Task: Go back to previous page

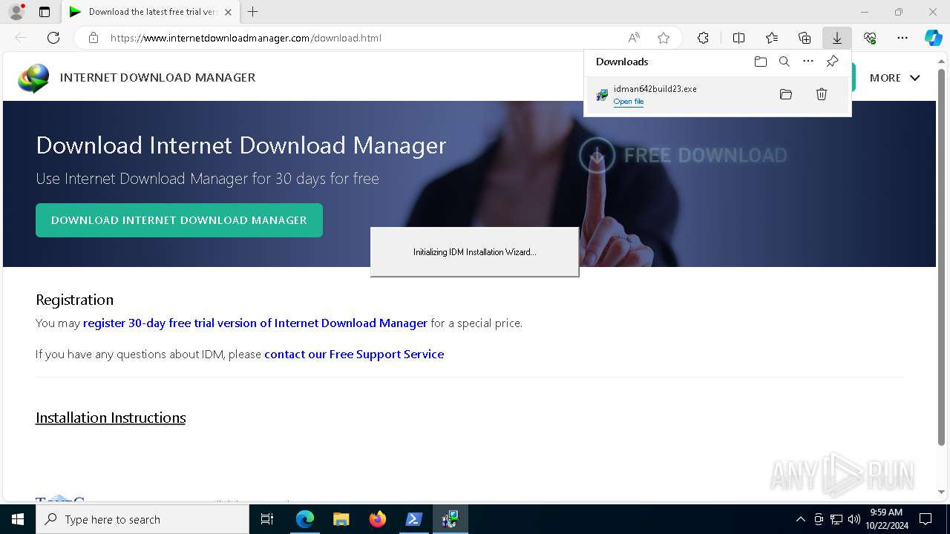Action: coord(21,38)
